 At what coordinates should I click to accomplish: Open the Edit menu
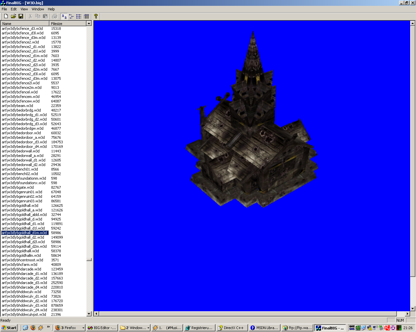click(x=14, y=9)
